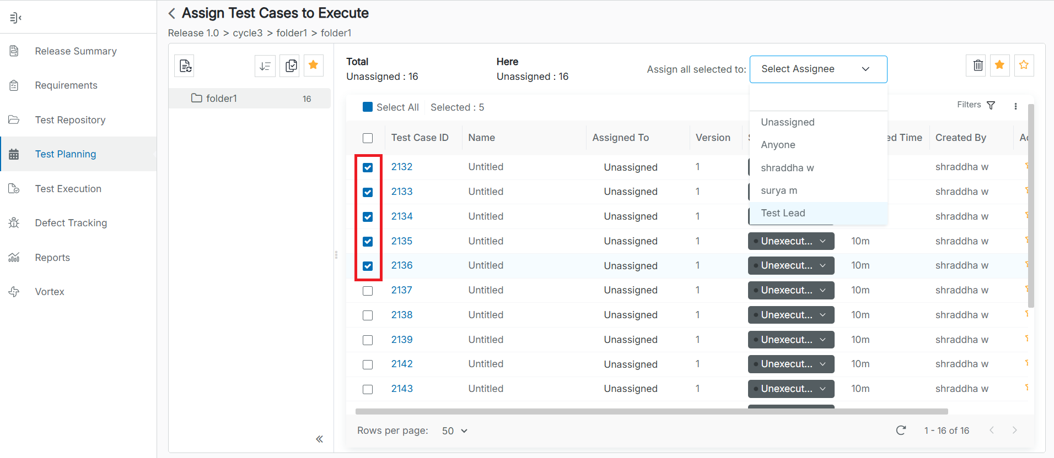The width and height of the screenshot is (1054, 458).
Task: Toggle the Select All checkbox
Action: tap(368, 107)
